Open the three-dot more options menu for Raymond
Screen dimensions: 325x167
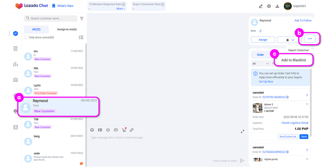coord(310,38)
